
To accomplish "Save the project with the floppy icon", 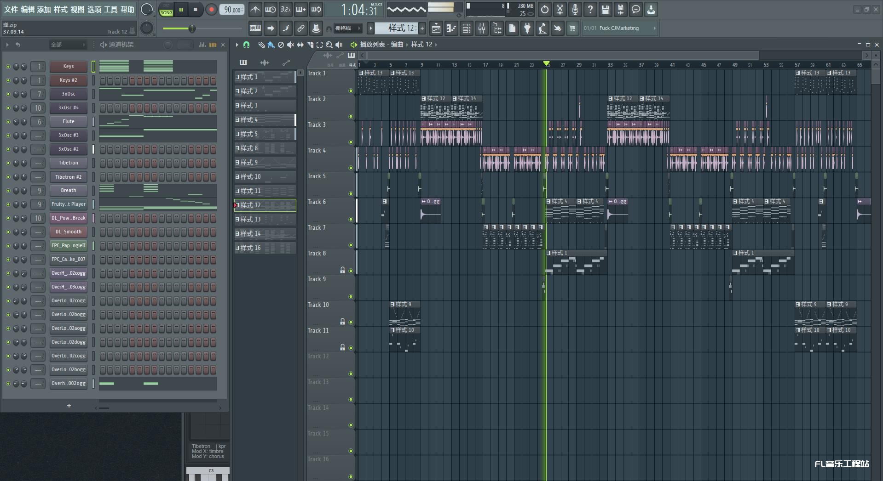I will point(606,9).
